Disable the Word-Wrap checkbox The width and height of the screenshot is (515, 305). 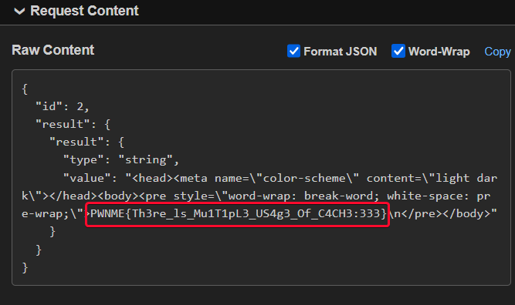398,51
